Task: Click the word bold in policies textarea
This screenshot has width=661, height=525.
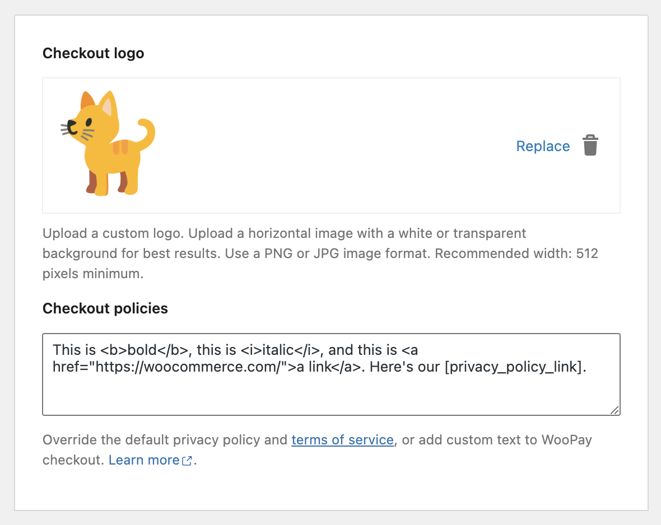Action: (x=142, y=350)
